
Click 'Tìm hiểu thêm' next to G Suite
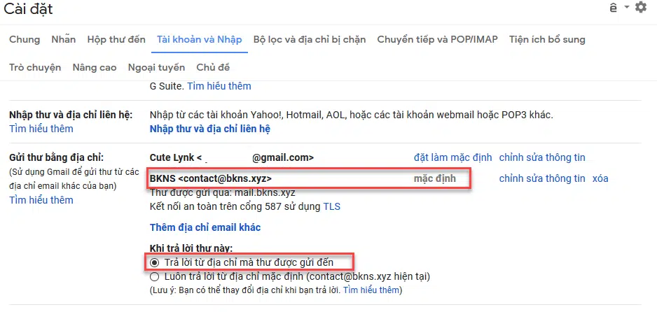tap(219, 86)
